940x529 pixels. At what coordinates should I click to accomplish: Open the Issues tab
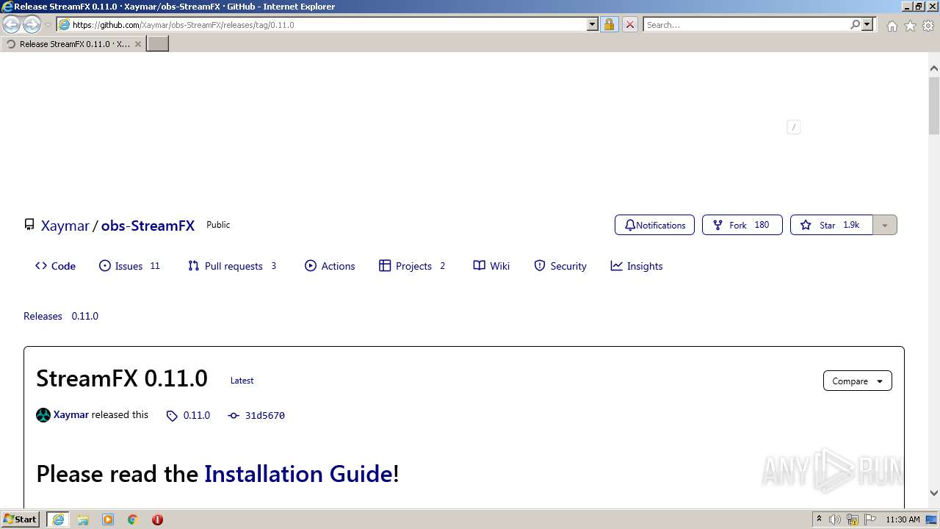tap(129, 266)
